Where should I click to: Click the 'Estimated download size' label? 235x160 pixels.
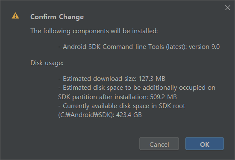(x=100, y=79)
